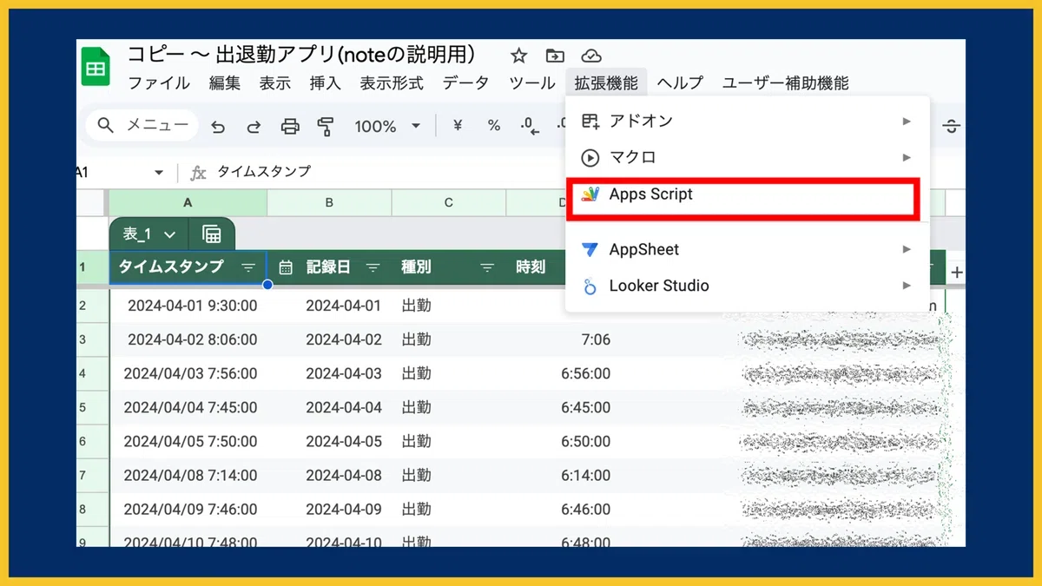1042x586 pixels.
Task: Open the 挿入 menu
Action: [x=326, y=83]
